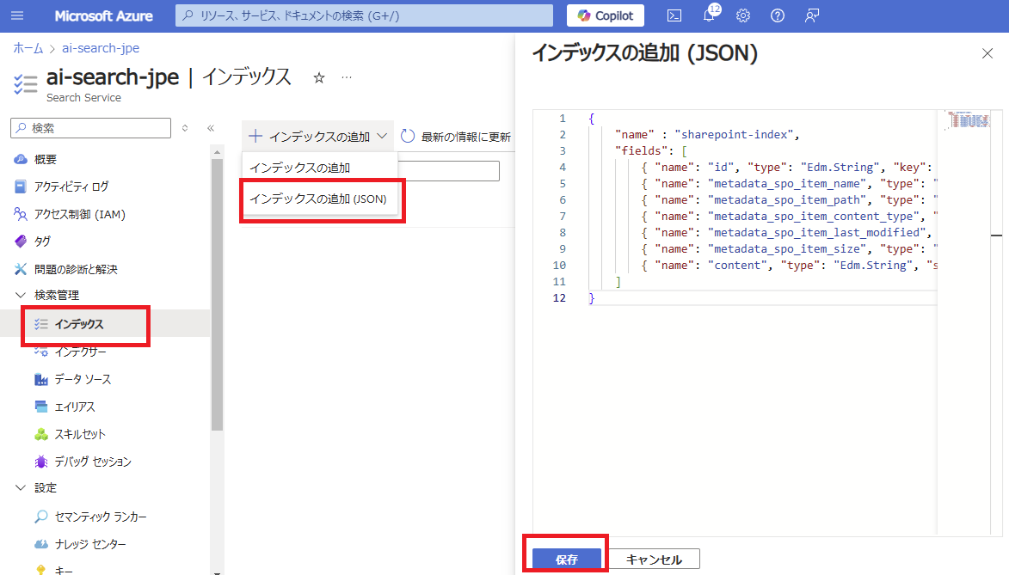Open the Azure portal hamburger menu
The width and height of the screenshot is (1009, 575).
point(17,15)
